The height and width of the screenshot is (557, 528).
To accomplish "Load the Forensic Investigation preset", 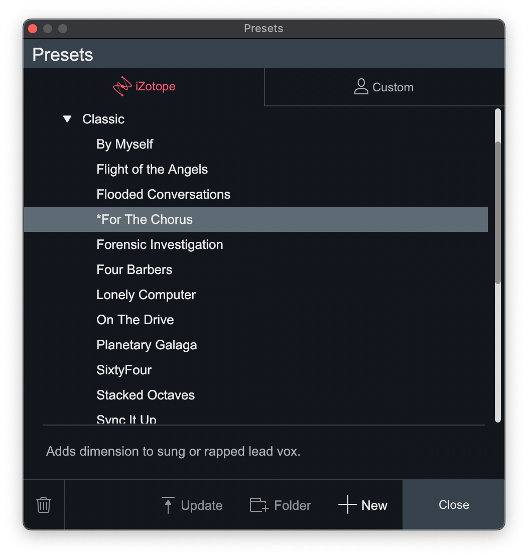I will click(160, 244).
